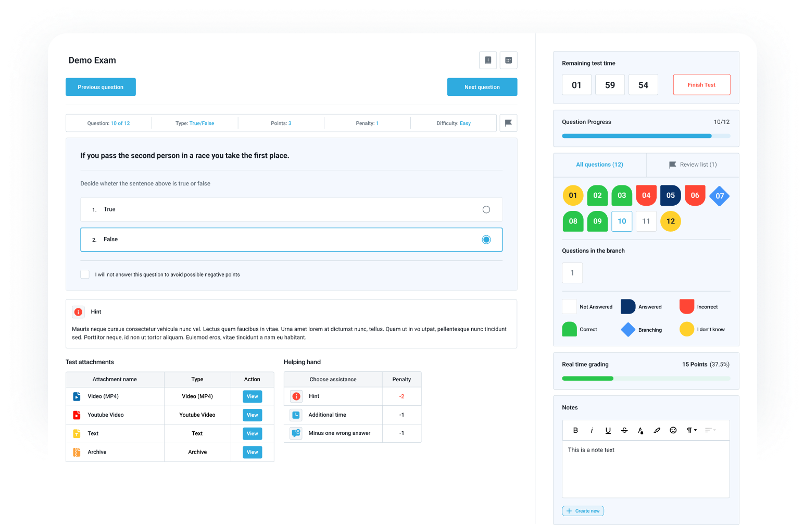Open the text alignment dropdown in Notes
This screenshot has height=525, width=804.
click(x=709, y=430)
